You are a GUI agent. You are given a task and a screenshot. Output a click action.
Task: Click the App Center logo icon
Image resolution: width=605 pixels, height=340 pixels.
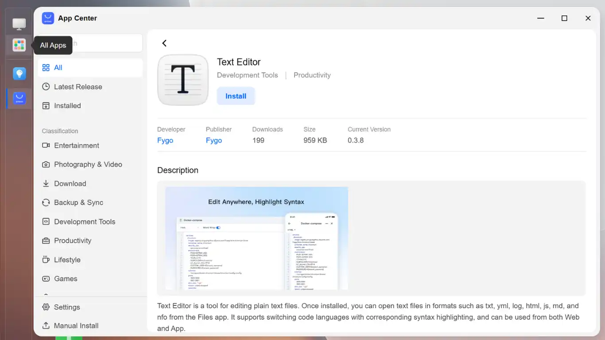[x=48, y=18]
